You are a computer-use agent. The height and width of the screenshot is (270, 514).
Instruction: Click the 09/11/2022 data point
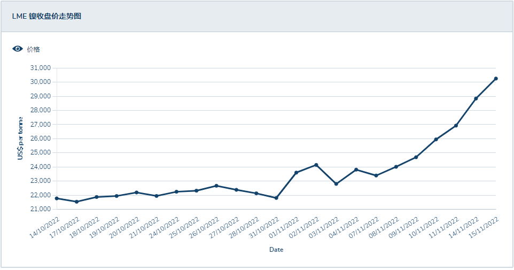(416, 157)
